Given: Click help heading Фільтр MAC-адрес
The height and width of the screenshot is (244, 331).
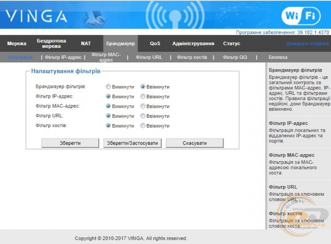Looking at the screenshot, I should [291, 155].
